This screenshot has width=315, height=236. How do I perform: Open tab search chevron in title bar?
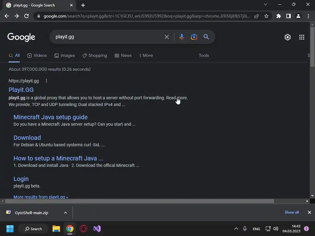pyautogui.click(x=265, y=4)
